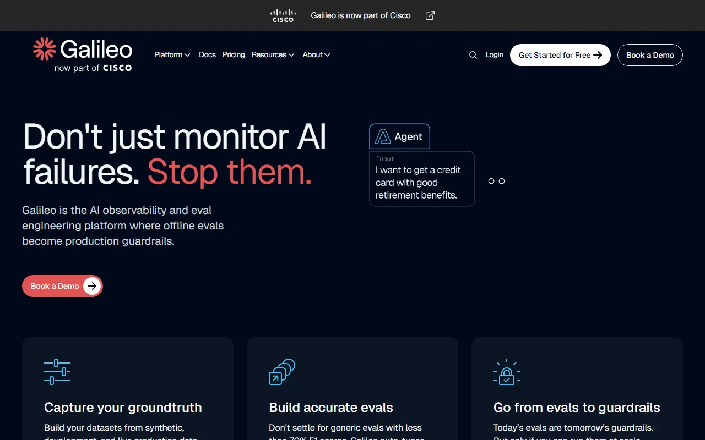This screenshot has height=440, width=705.
Task: Click 'Galileo is the AI observability' paragraph
Action: point(123,226)
